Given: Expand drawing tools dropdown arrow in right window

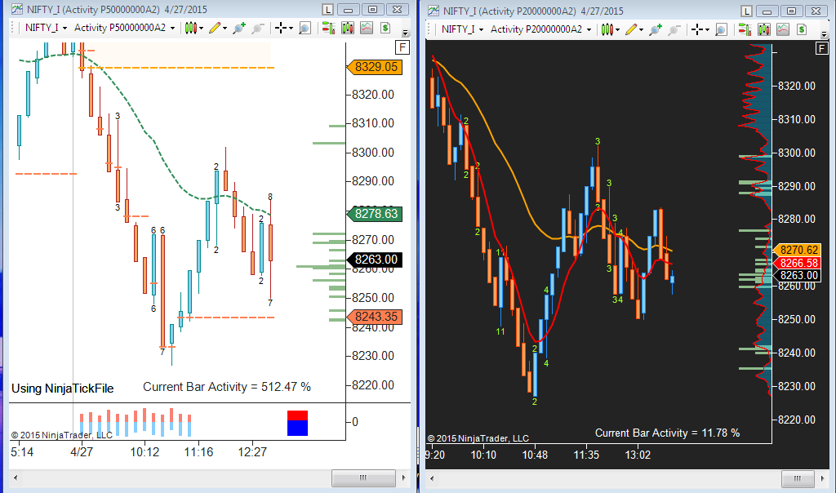Looking at the screenshot, I should pyautogui.click(x=642, y=30).
